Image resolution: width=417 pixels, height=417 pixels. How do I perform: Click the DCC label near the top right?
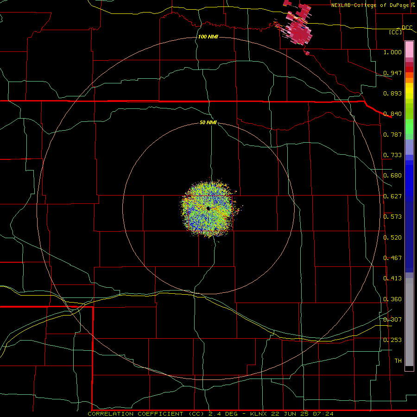point(407,28)
